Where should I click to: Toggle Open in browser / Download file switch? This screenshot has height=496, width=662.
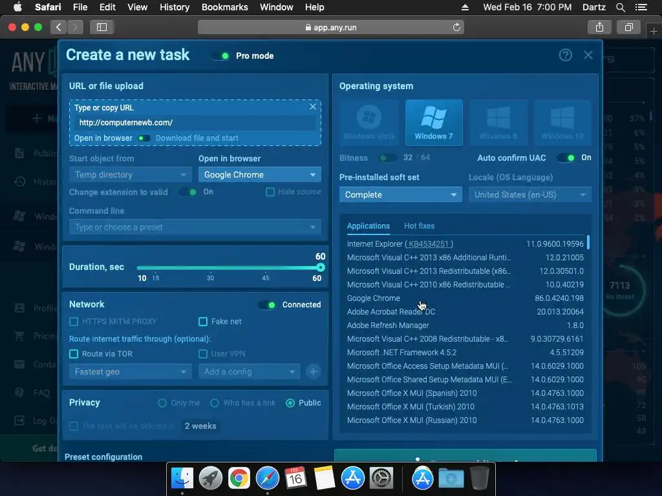(144, 138)
